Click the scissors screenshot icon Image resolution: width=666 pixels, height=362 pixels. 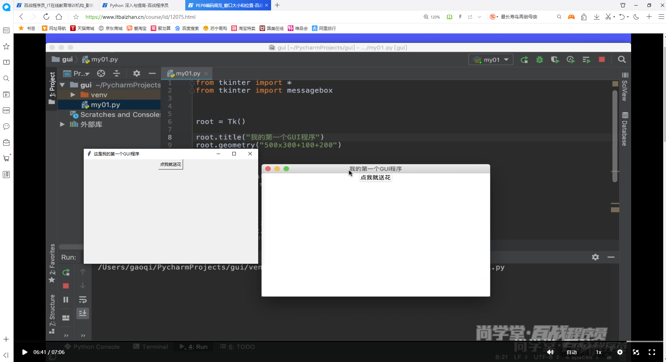click(608, 17)
